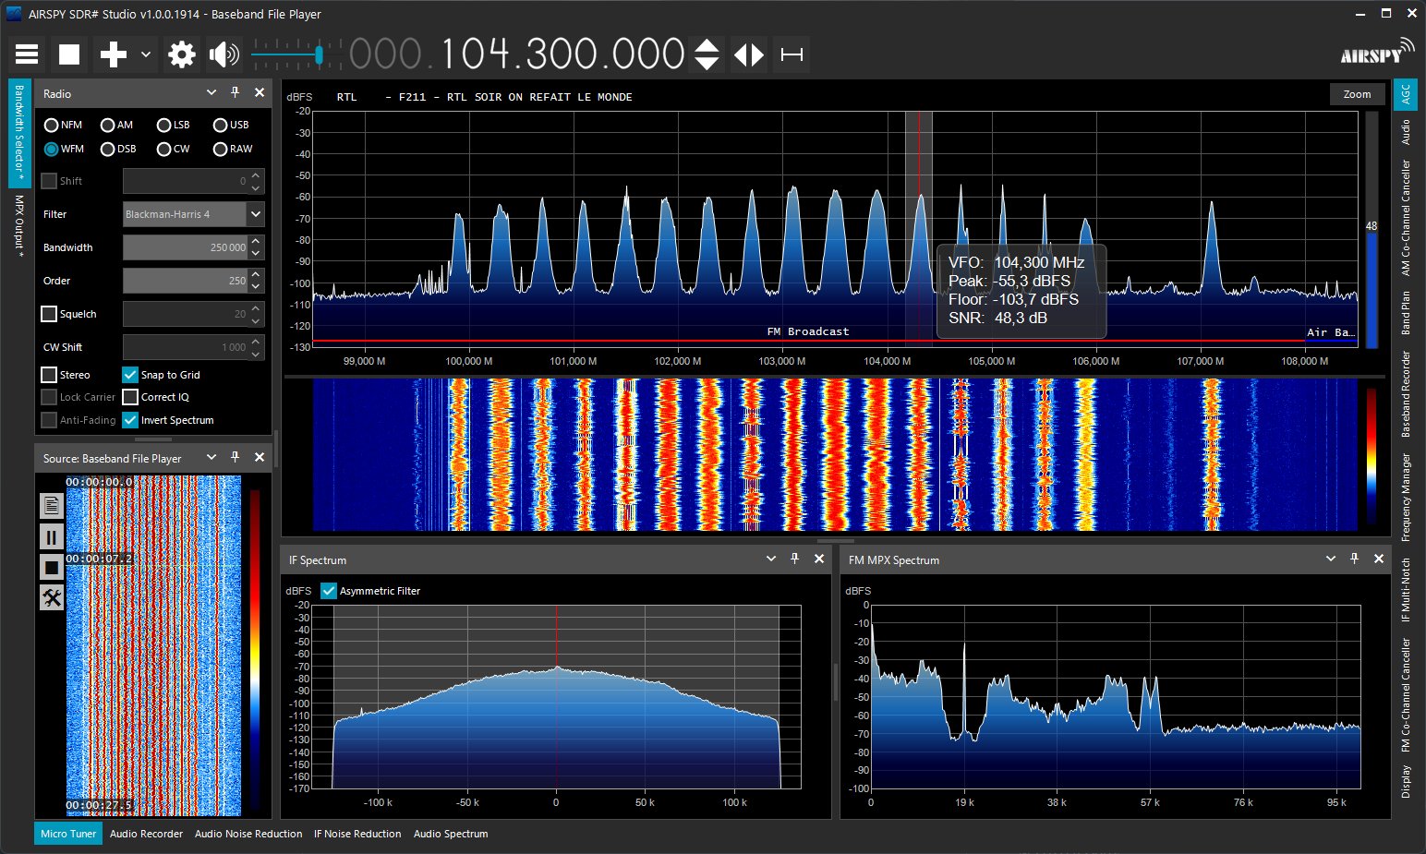1426x854 pixels.
Task: Open the IF Multi-Notch side tab
Action: pos(1406,589)
